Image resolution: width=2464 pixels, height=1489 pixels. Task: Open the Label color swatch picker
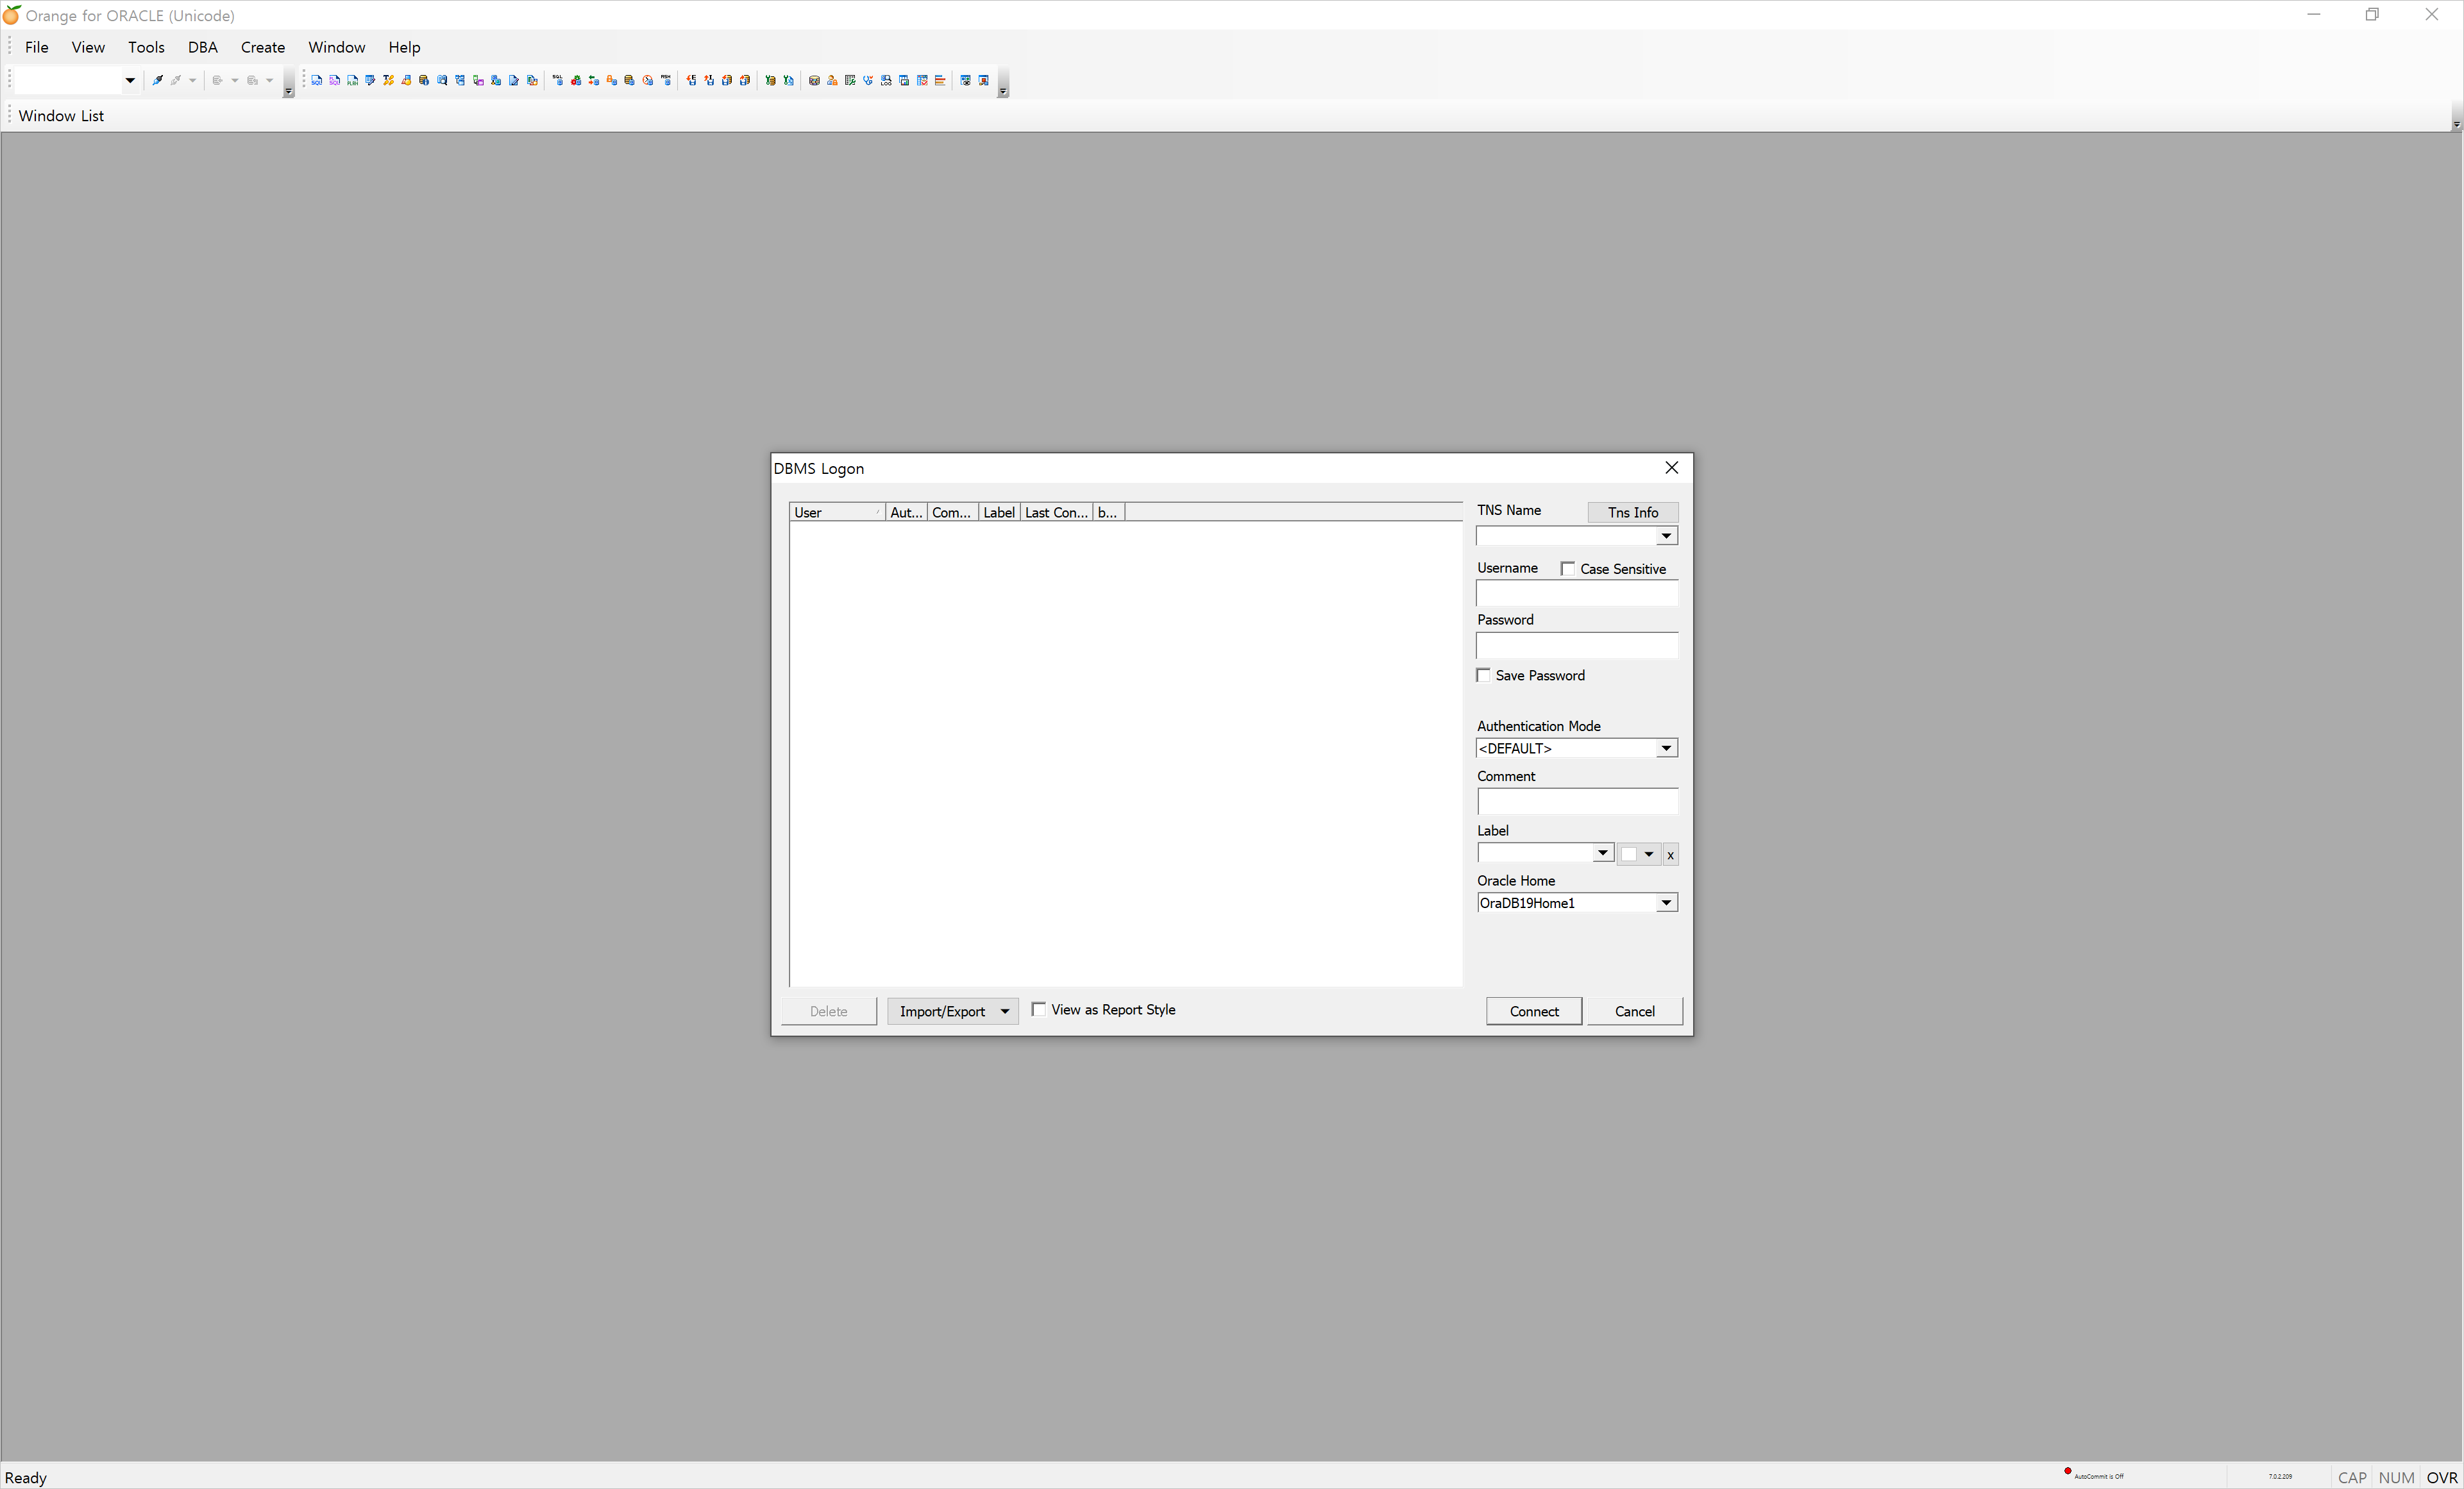coord(1638,854)
